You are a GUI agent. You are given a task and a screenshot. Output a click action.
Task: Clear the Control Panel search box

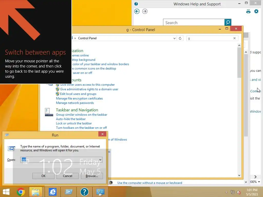234,38
